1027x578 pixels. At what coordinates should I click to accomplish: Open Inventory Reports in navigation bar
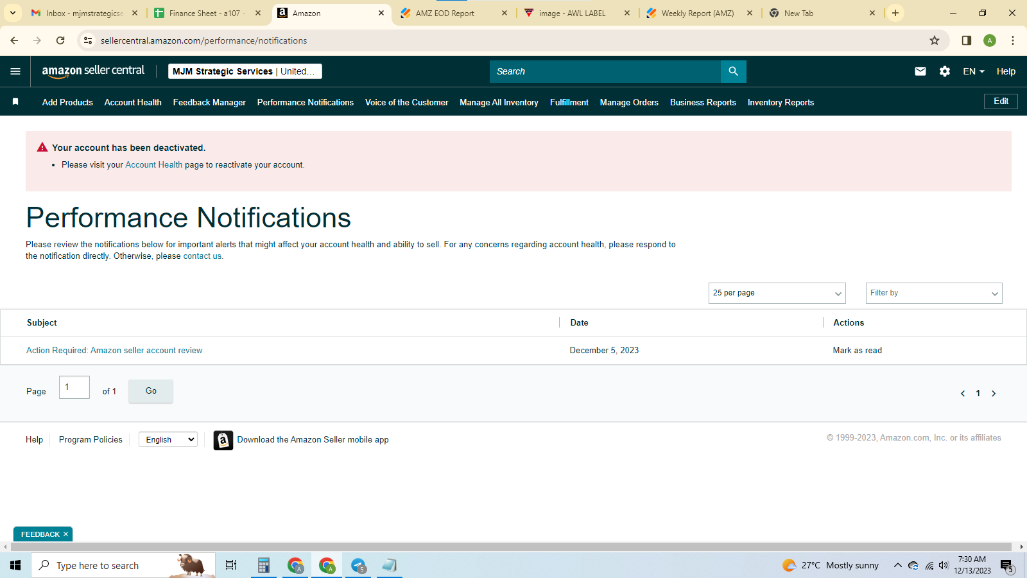coord(781,102)
